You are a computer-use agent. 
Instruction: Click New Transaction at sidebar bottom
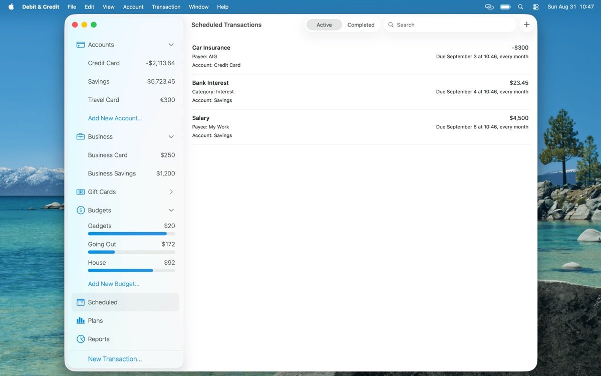click(x=115, y=359)
